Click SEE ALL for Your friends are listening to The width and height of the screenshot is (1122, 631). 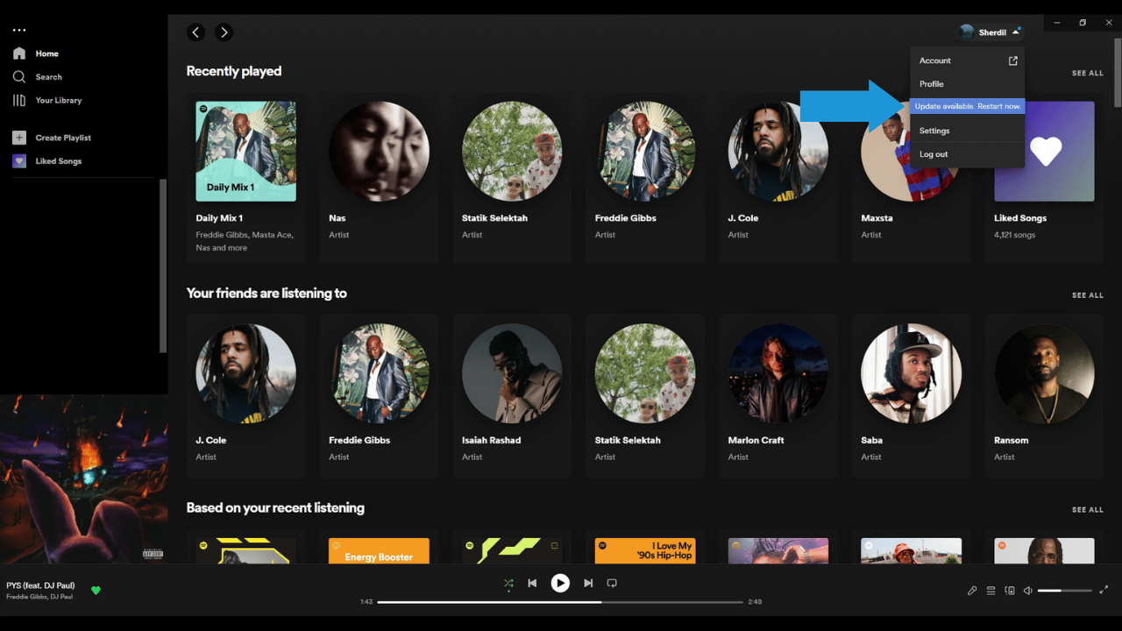point(1088,296)
